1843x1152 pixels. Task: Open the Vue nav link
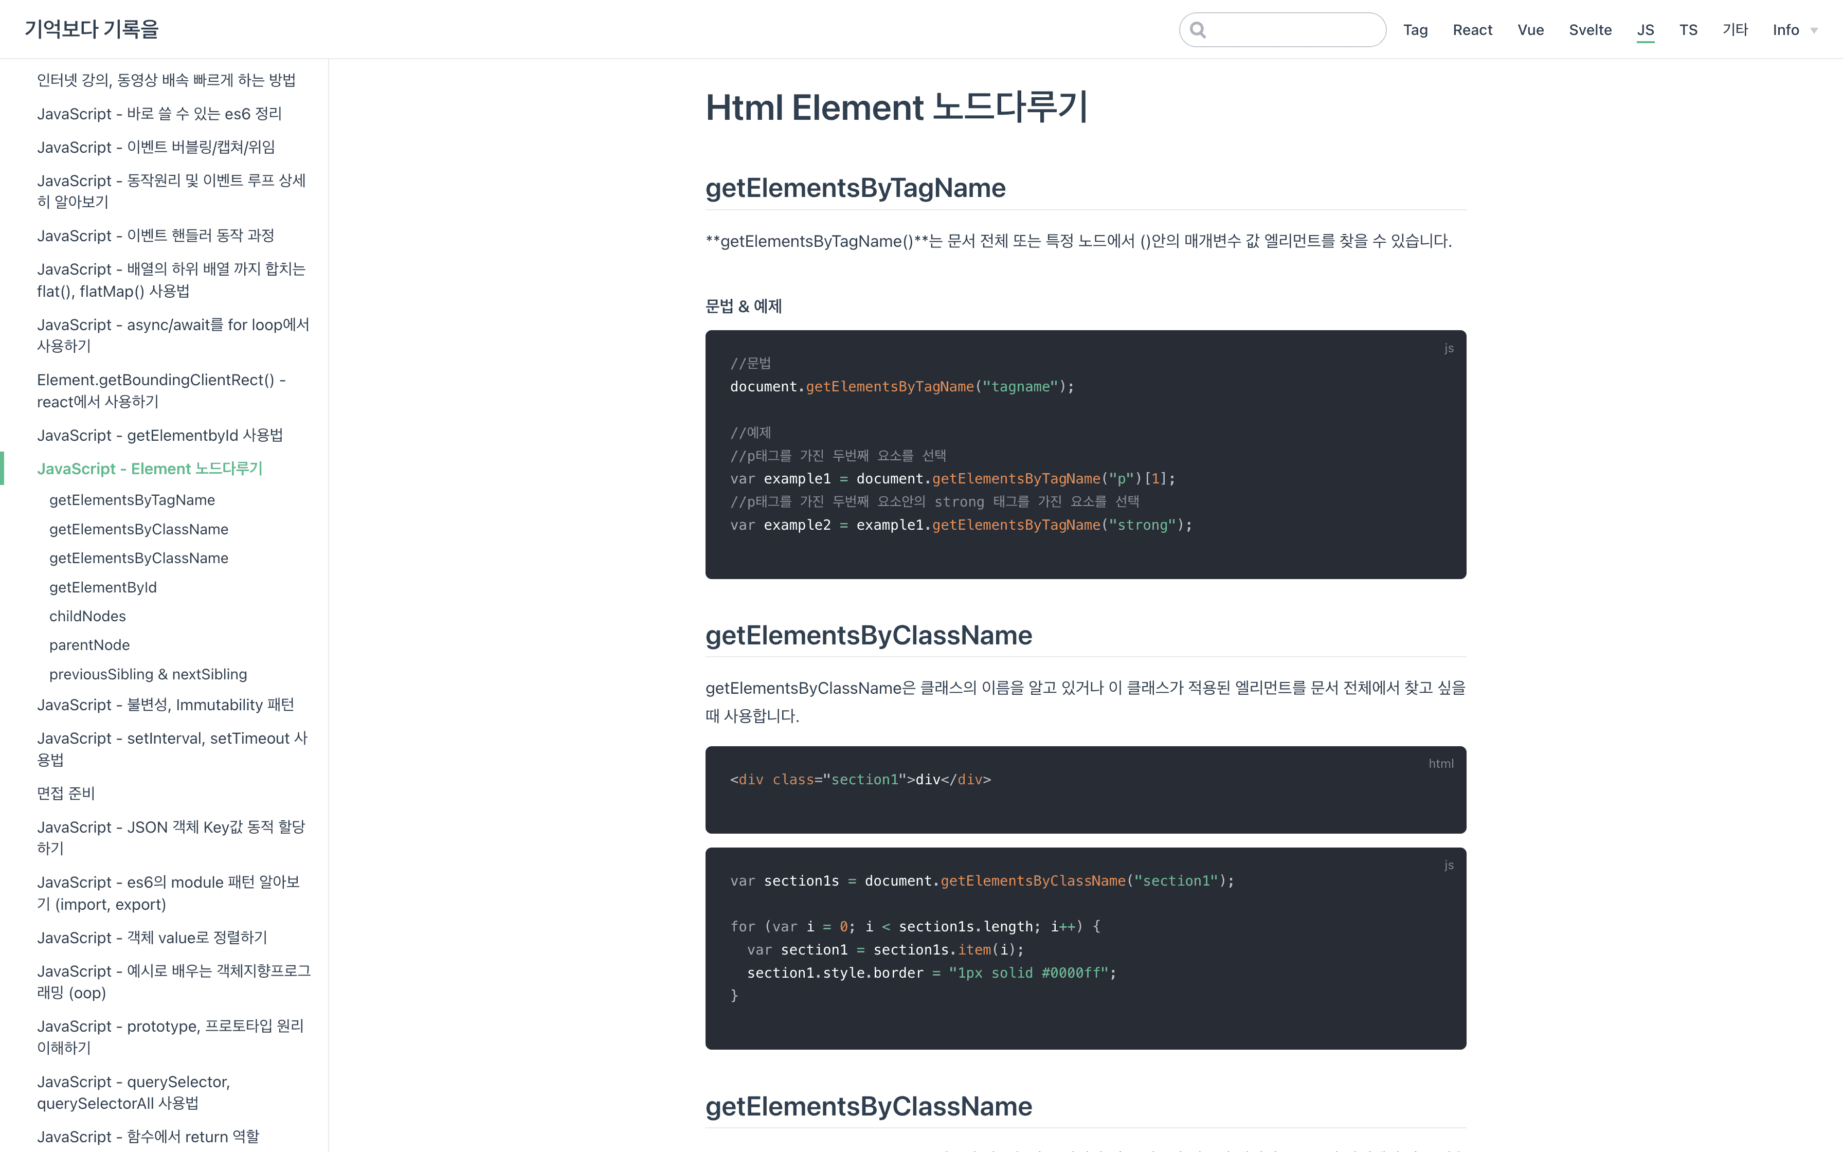(1530, 30)
